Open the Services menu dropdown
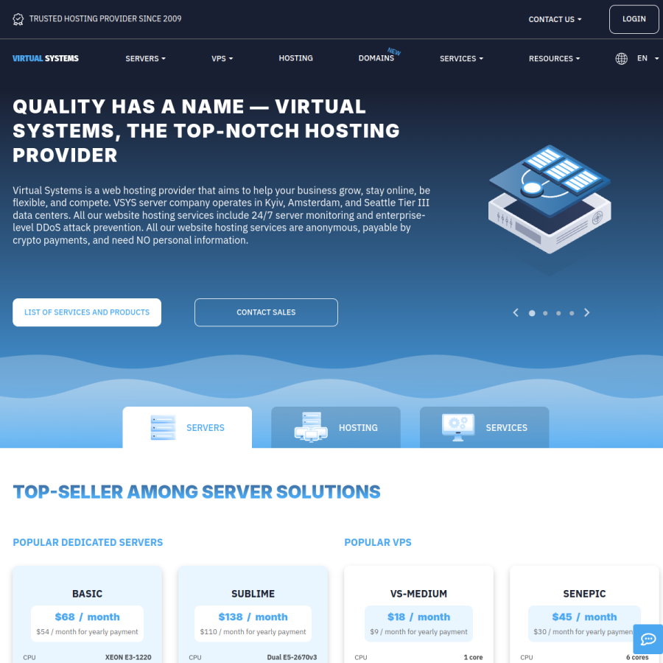 point(461,58)
